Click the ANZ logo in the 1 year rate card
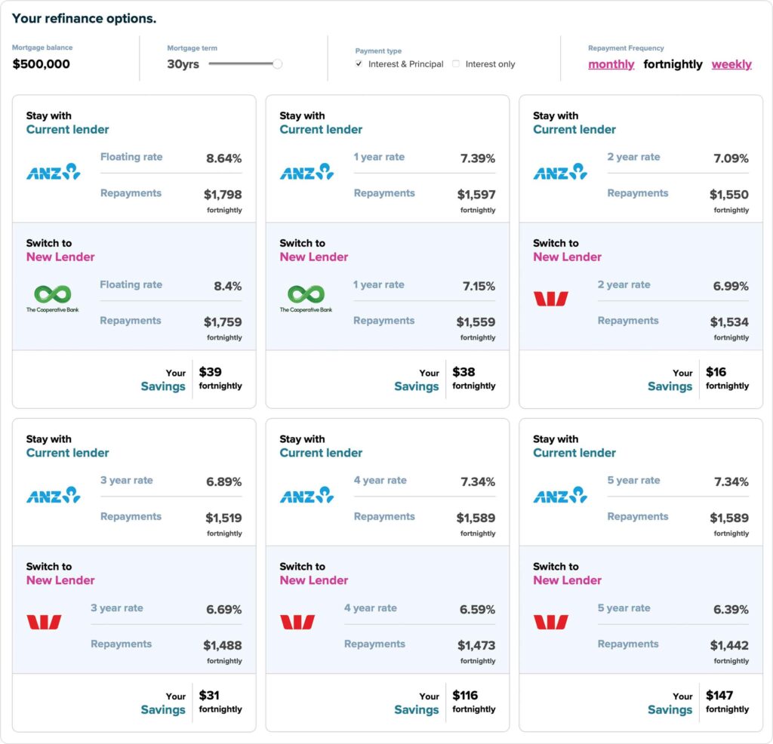The image size is (773, 744). tap(306, 172)
